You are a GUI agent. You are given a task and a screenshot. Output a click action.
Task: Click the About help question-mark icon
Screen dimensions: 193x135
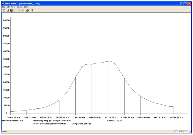coord(32,10)
